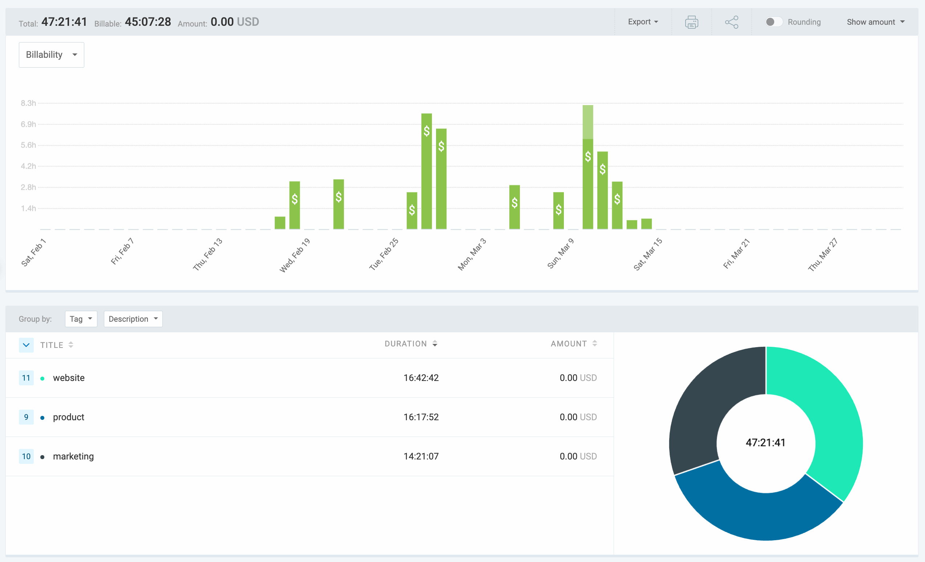Click the dark dot next to marketing
The height and width of the screenshot is (562, 925).
[x=43, y=457]
